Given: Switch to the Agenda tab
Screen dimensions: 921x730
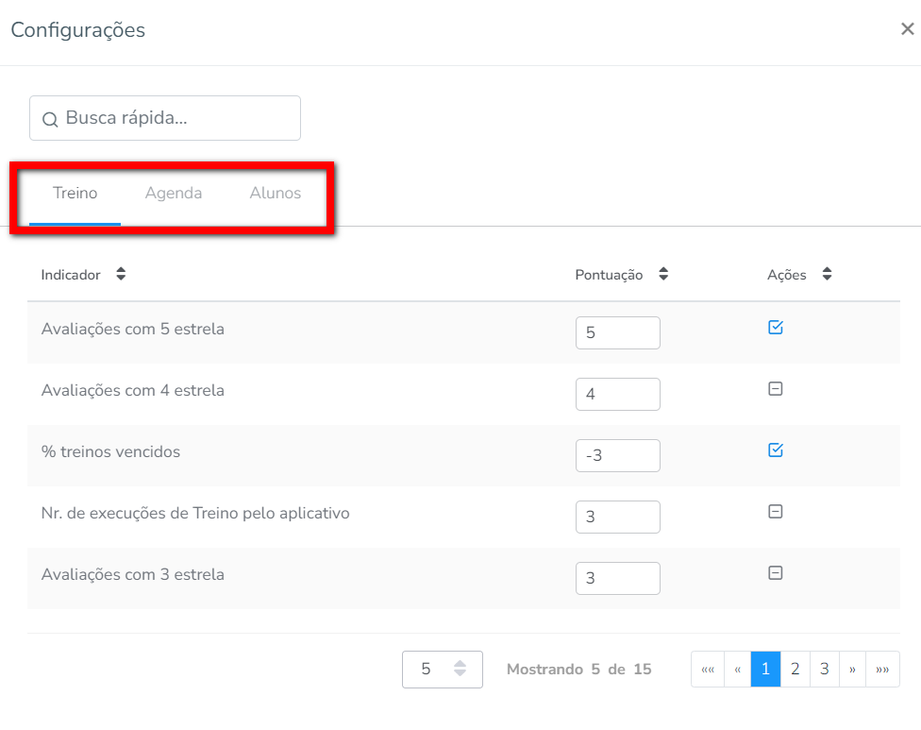Looking at the screenshot, I should [174, 194].
